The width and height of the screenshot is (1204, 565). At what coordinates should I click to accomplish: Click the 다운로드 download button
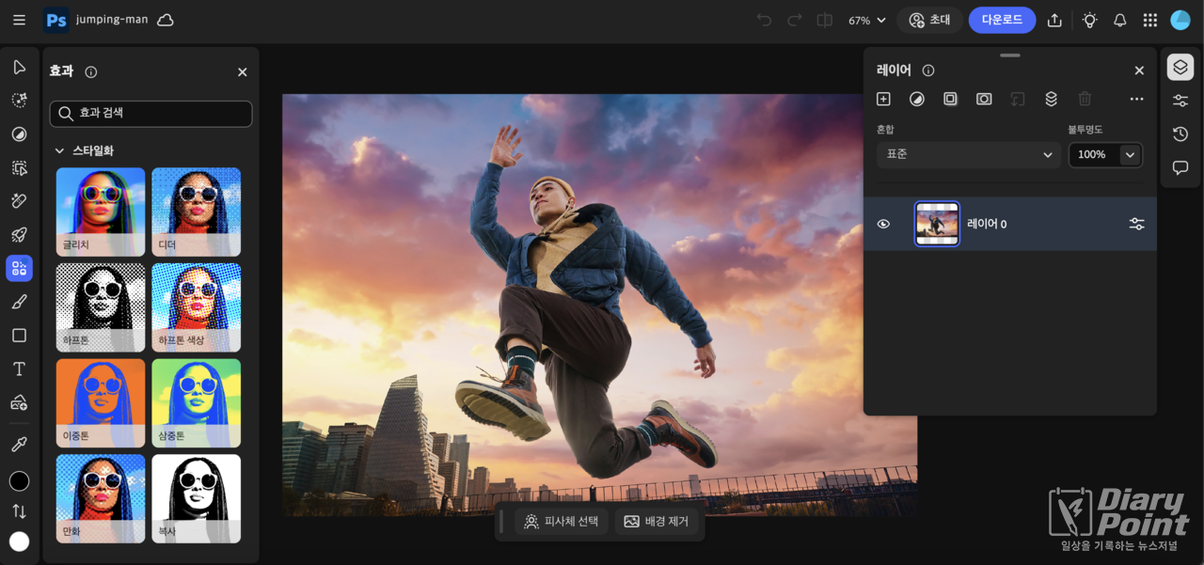pos(1002,20)
